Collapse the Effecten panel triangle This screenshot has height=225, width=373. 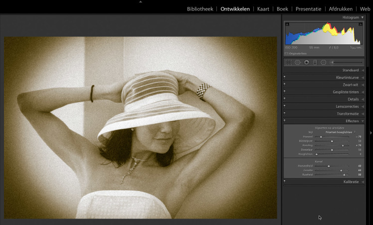(363, 121)
